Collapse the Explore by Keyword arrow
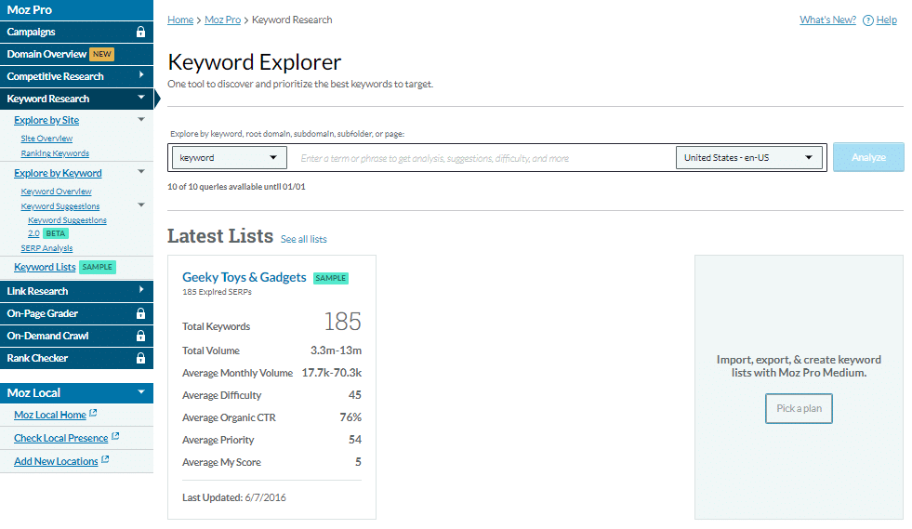 point(140,172)
